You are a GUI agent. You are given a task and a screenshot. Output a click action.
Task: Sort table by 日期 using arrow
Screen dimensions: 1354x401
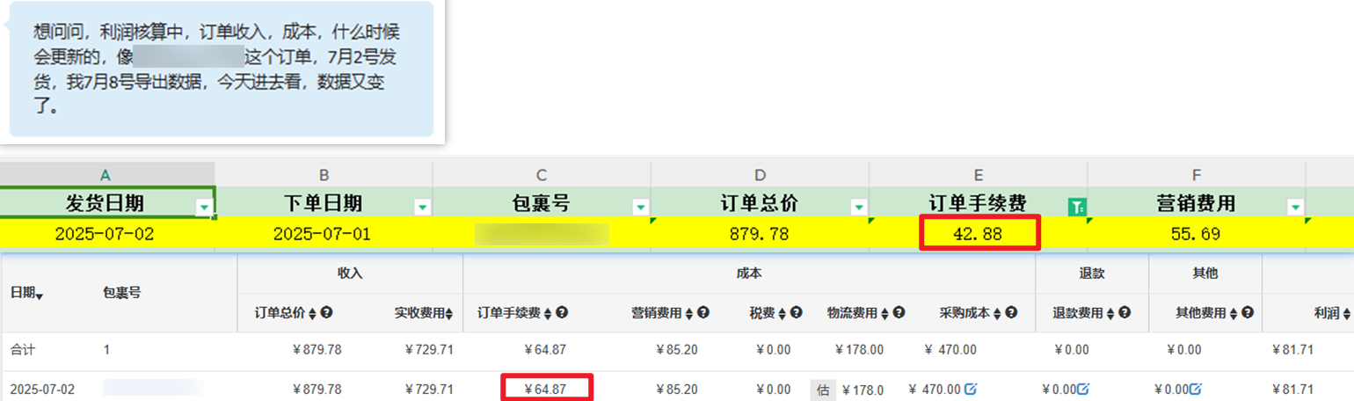(x=40, y=295)
